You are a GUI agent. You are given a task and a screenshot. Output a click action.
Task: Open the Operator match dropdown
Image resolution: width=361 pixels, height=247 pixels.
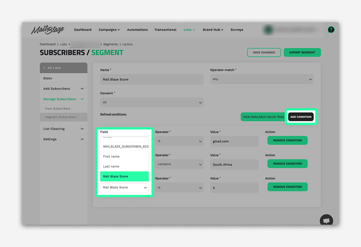[262, 79]
